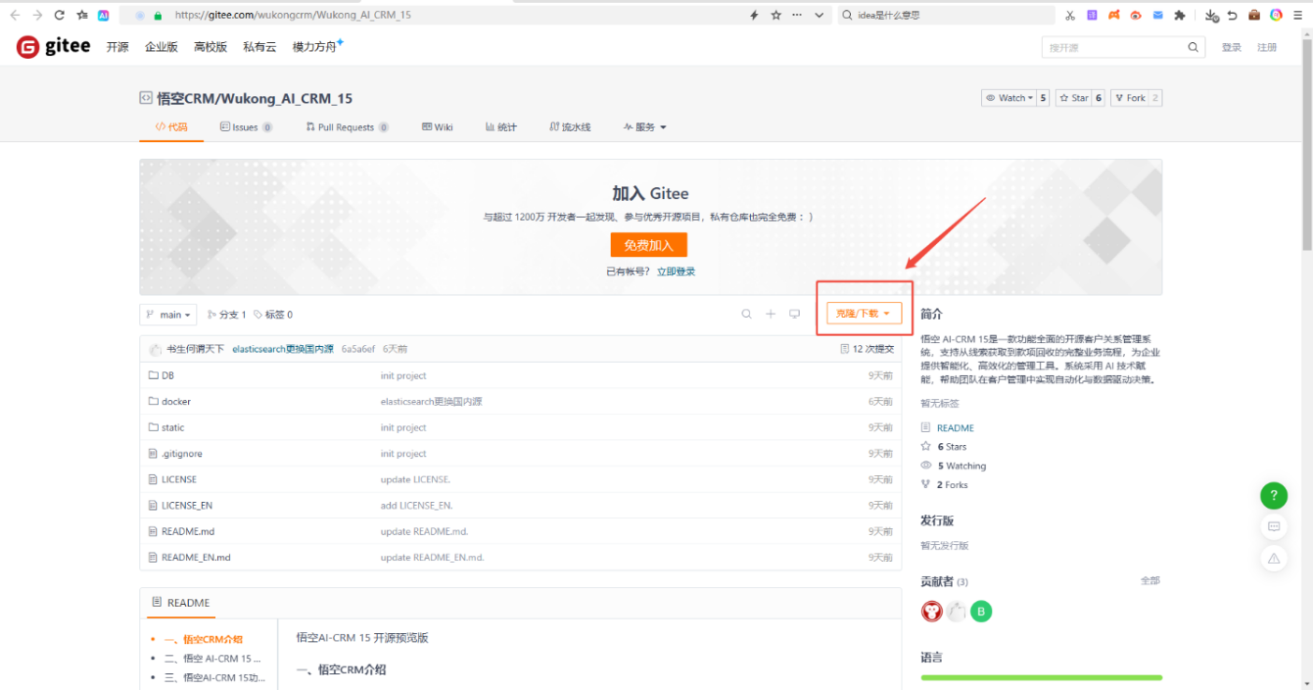Expand the 克隆/下载 dropdown
This screenshot has height=690, width=1313.
[862, 313]
